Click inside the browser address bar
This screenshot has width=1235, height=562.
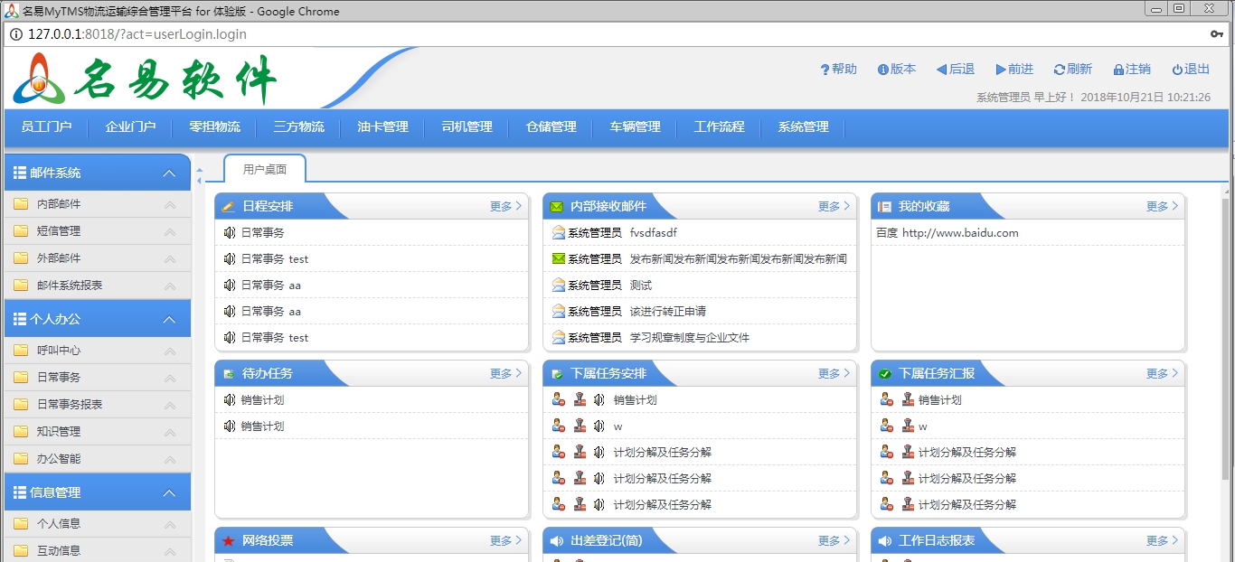362,33
